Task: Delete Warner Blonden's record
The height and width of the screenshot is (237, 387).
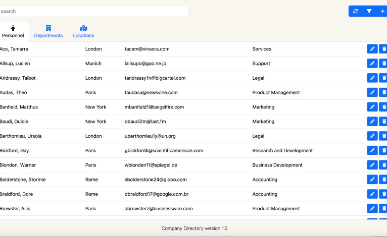Action: click(383, 165)
